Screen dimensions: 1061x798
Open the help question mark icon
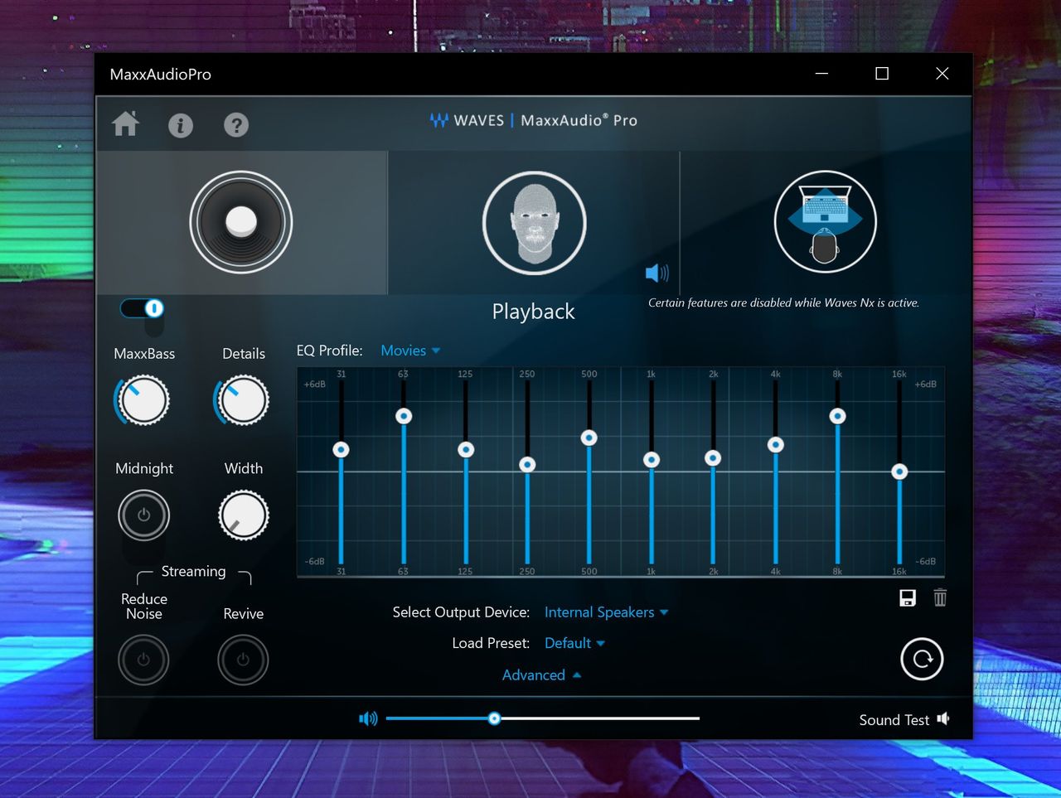pos(236,125)
